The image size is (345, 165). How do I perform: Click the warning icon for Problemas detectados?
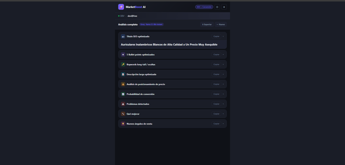(x=123, y=104)
